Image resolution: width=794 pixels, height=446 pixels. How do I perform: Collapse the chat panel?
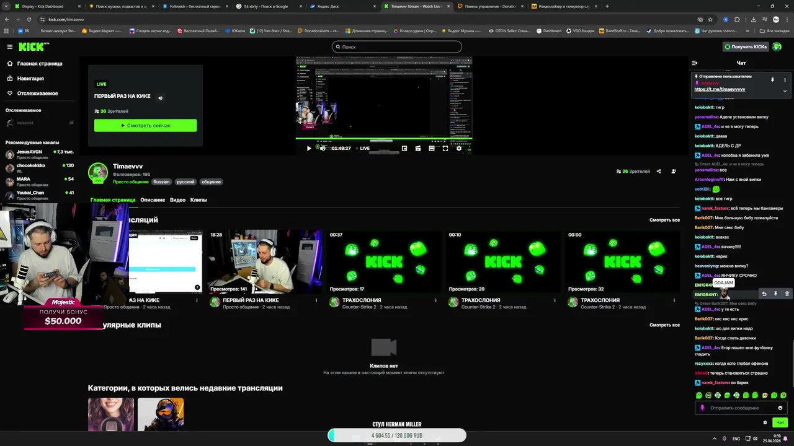tap(695, 63)
